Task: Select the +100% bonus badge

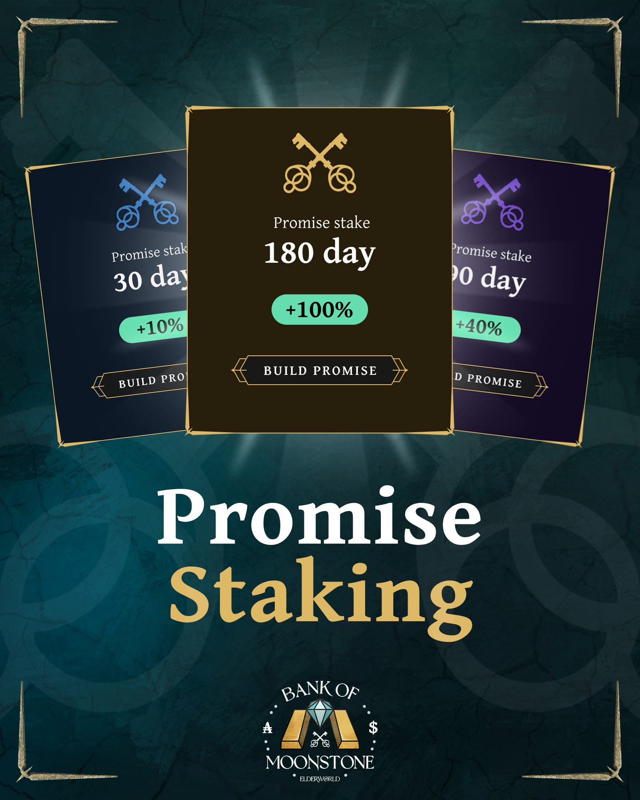Action: (320, 310)
